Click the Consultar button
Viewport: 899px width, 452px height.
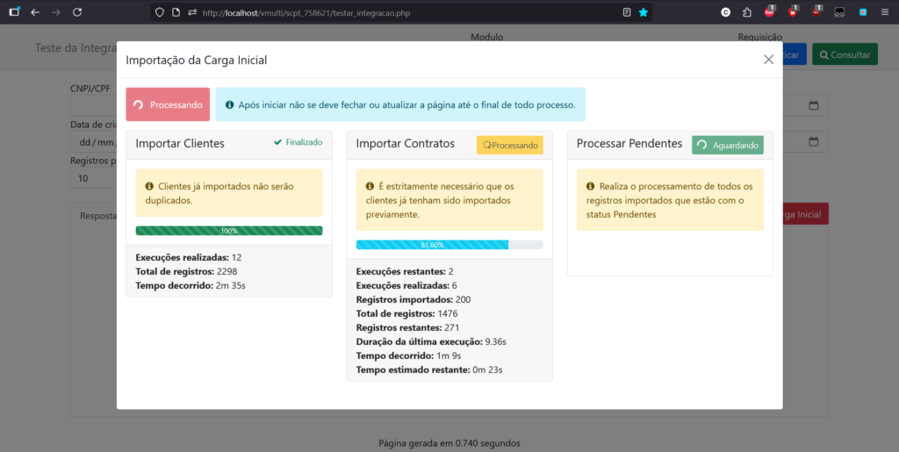pyautogui.click(x=845, y=54)
